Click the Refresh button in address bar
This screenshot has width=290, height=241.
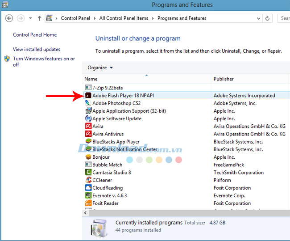[268, 18]
